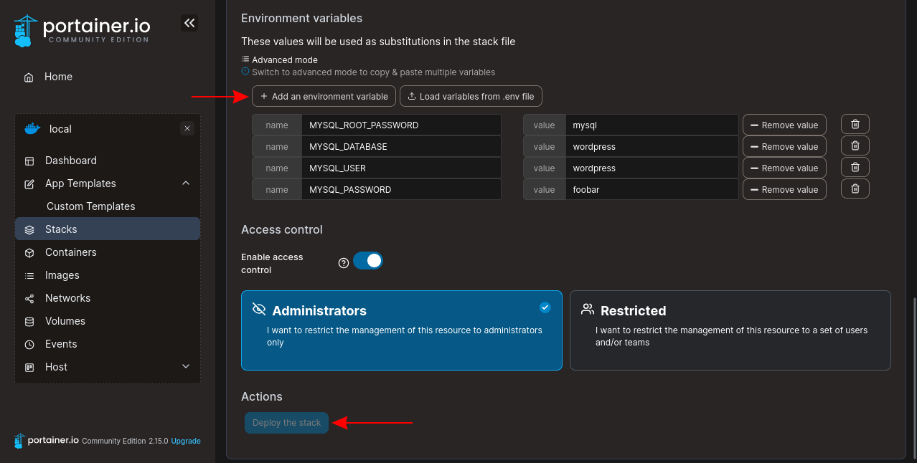Image resolution: width=917 pixels, height=463 pixels.
Task: Add an environment variable
Action: coord(324,96)
